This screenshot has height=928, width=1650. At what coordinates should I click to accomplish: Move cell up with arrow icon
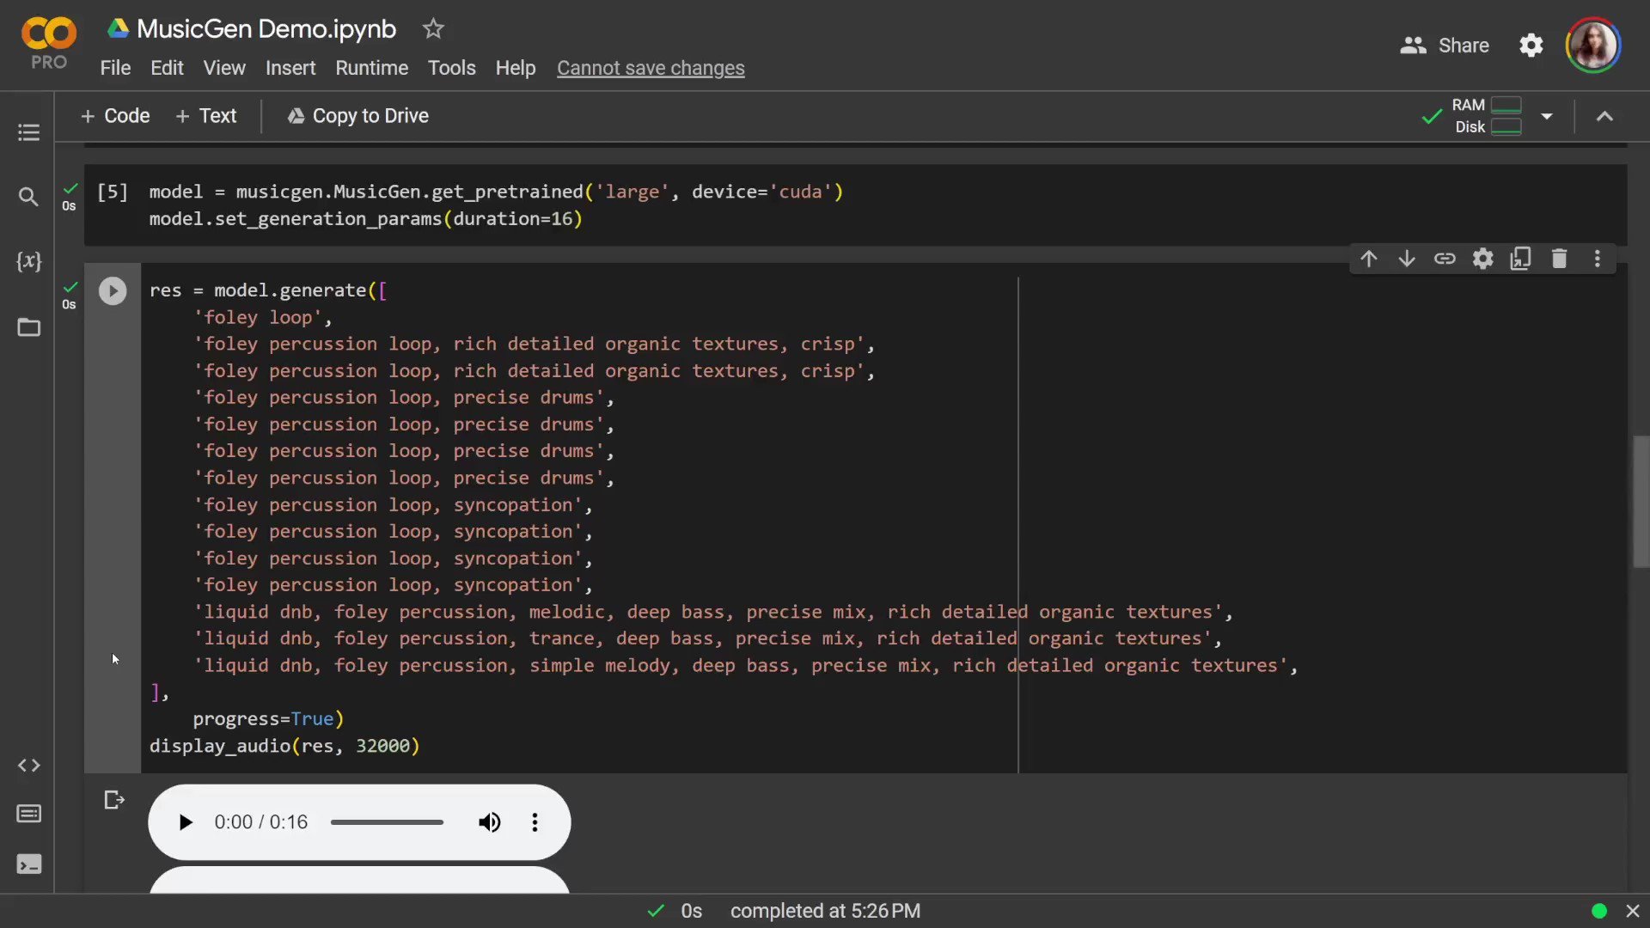point(1369,259)
